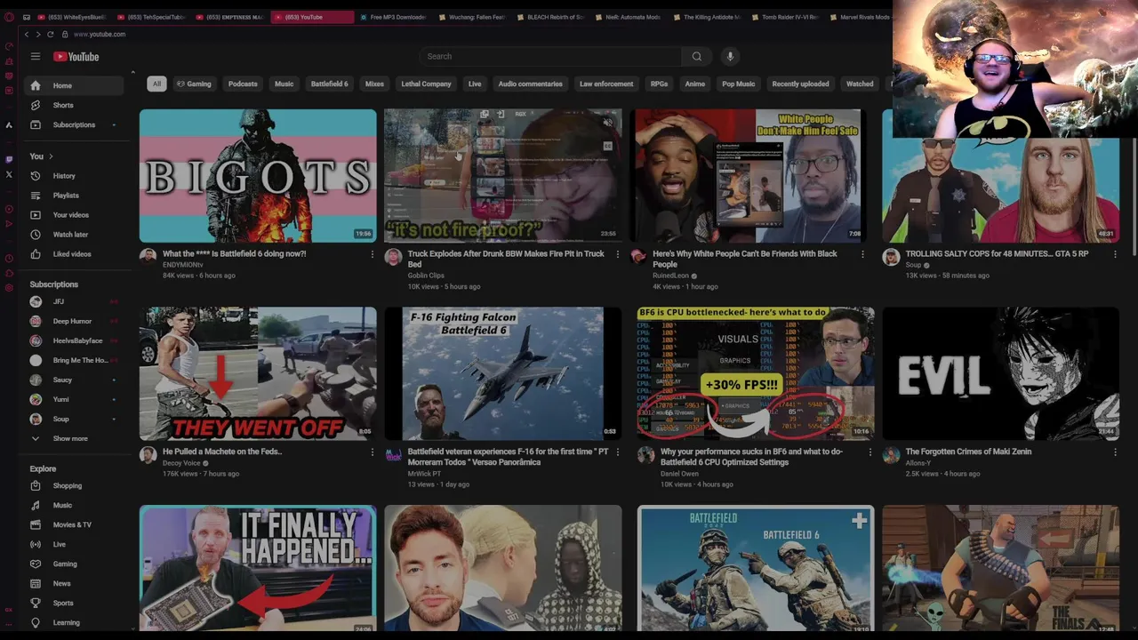The image size is (1138, 640).
Task: Open options menu for RuinedLeon video
Action: click(x=862, y=254)
